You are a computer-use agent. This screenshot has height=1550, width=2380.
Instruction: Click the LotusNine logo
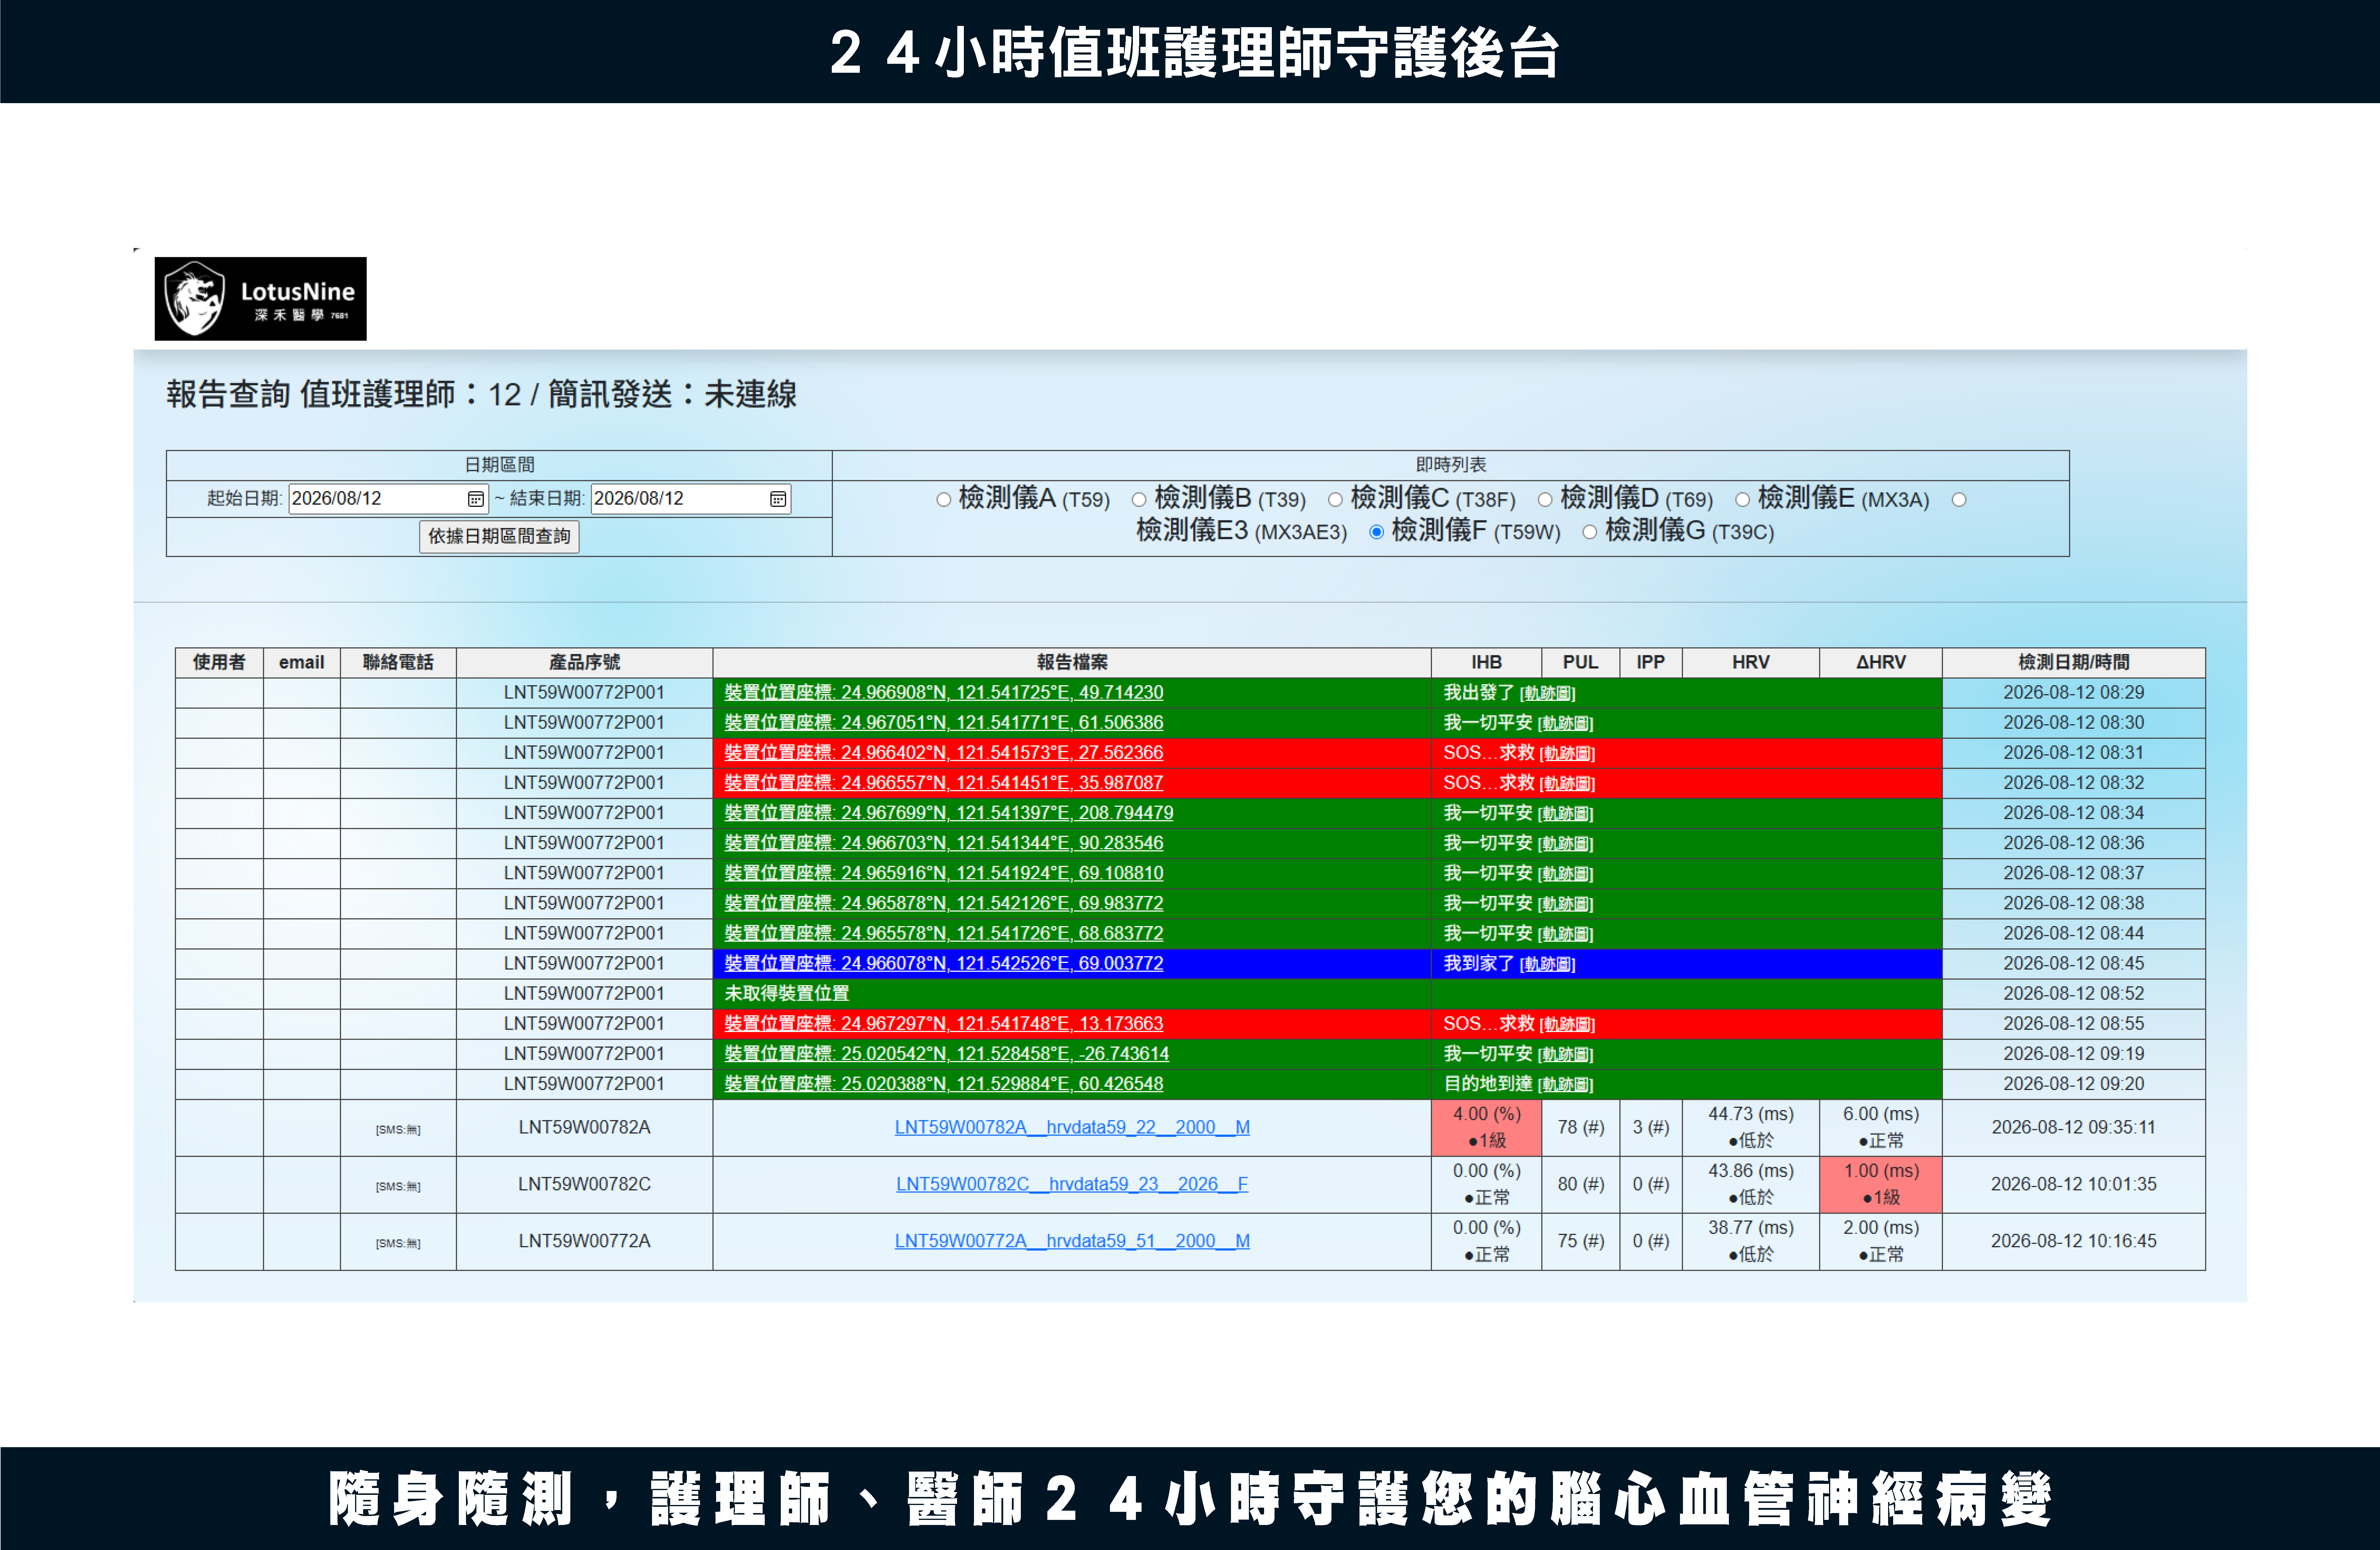pos(260,299)
